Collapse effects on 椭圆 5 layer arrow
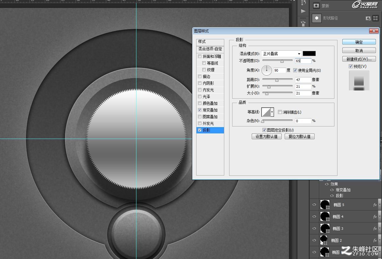This screenshot has height=259, width=382. 379,205
